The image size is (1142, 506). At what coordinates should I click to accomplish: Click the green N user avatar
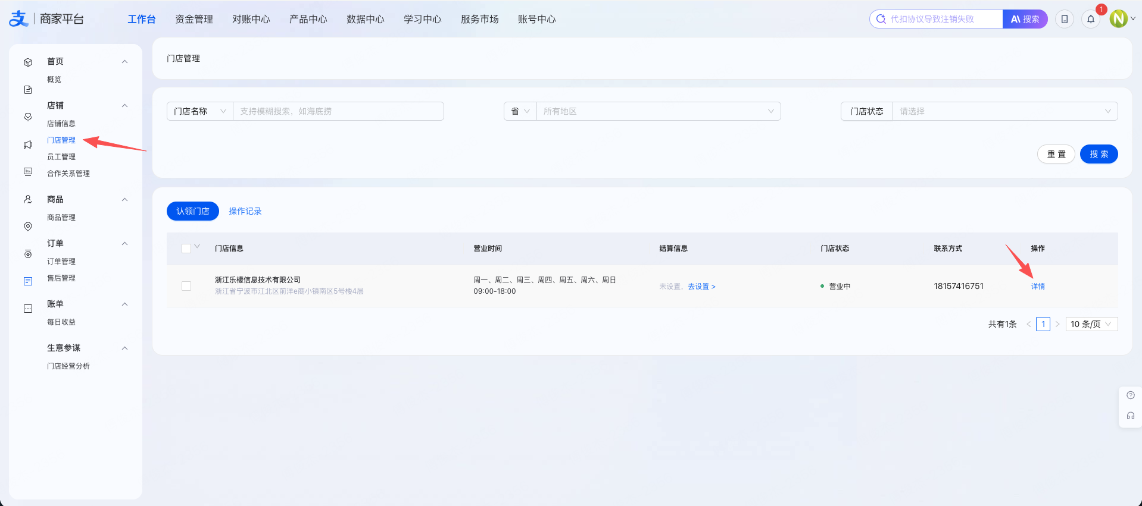click(x=1119, y=19)
